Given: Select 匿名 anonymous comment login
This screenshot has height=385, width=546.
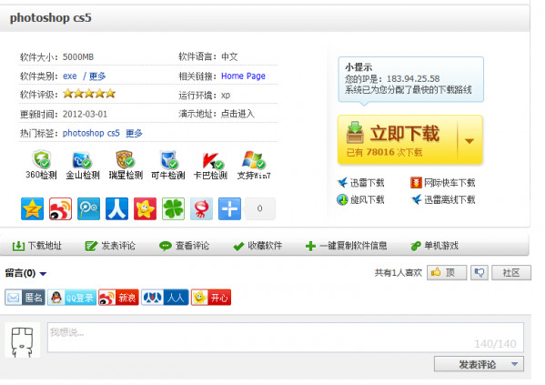Looking at the screenshot, I should pyautogui.click(x=25, y=298).
